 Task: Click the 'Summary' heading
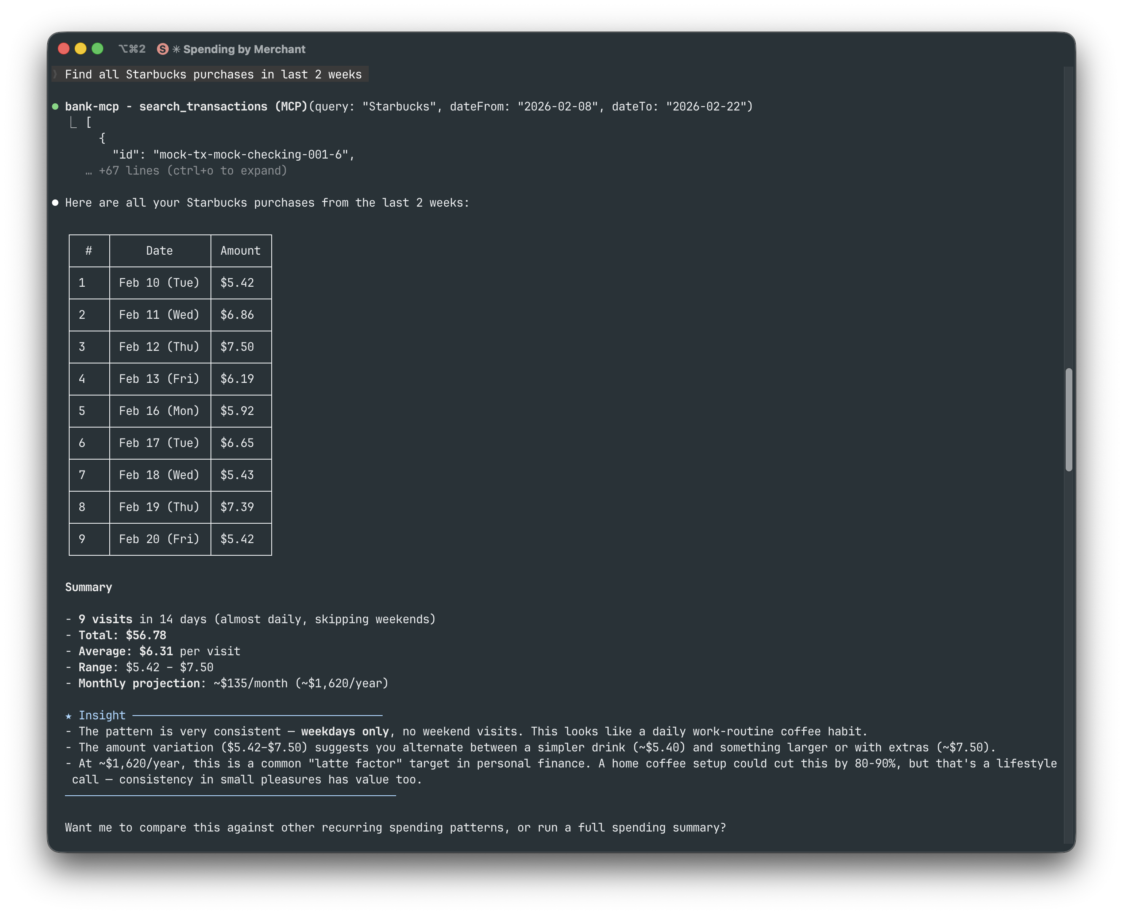(89, 587)
